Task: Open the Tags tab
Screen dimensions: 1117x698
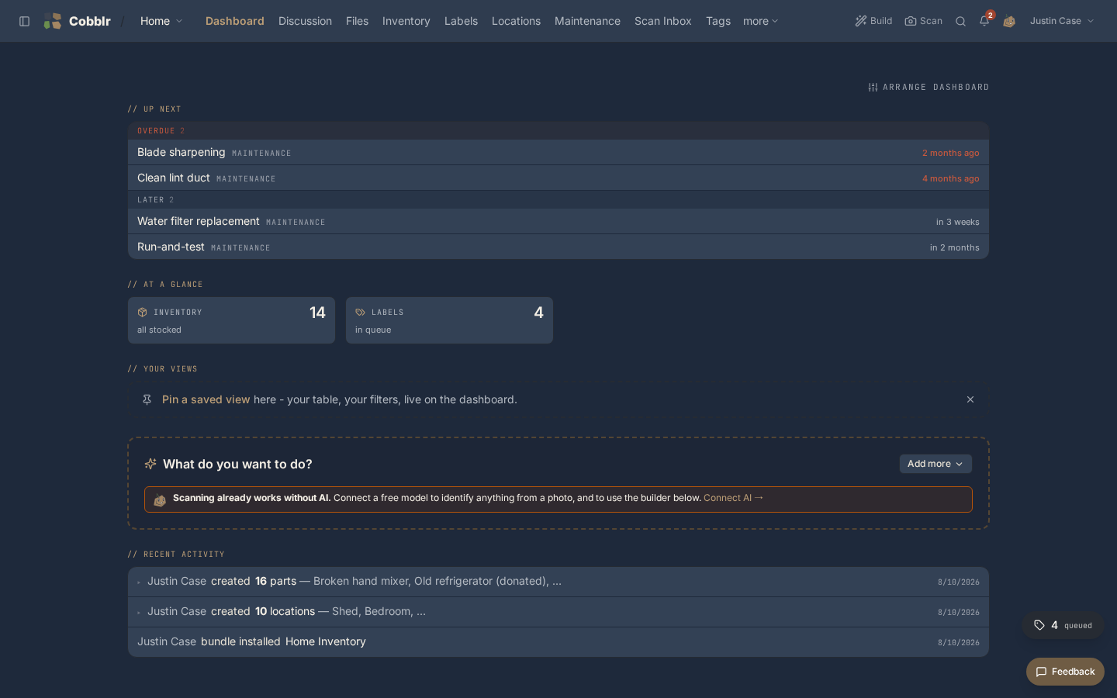Action: pos(718,21)
